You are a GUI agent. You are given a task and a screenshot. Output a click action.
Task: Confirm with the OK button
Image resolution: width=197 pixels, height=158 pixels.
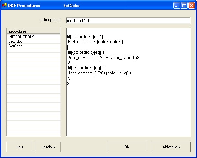tap(127, 147)
